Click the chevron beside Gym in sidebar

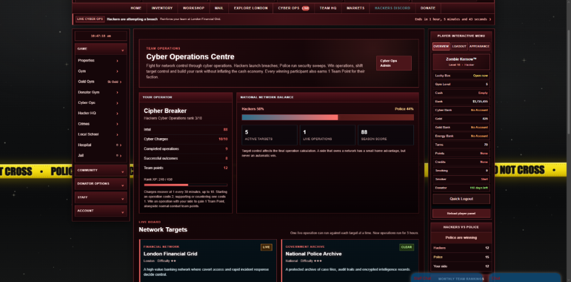117,71
